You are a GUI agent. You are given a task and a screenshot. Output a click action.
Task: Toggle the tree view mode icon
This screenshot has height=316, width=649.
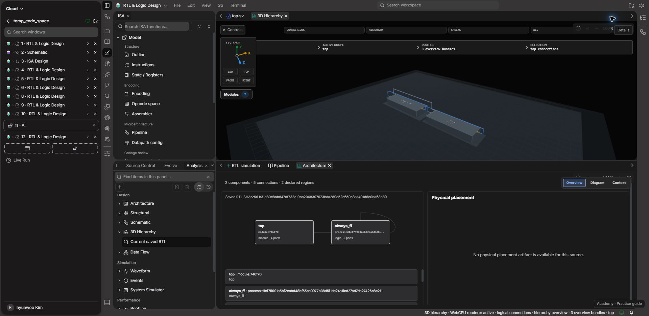pos(199,187)
